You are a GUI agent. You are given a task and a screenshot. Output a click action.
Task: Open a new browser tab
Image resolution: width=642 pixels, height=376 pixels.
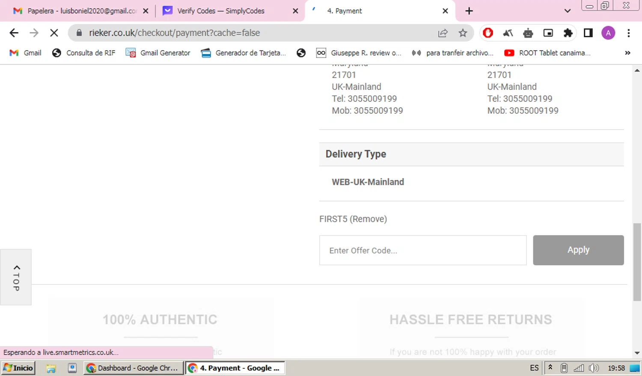(469, 11)
